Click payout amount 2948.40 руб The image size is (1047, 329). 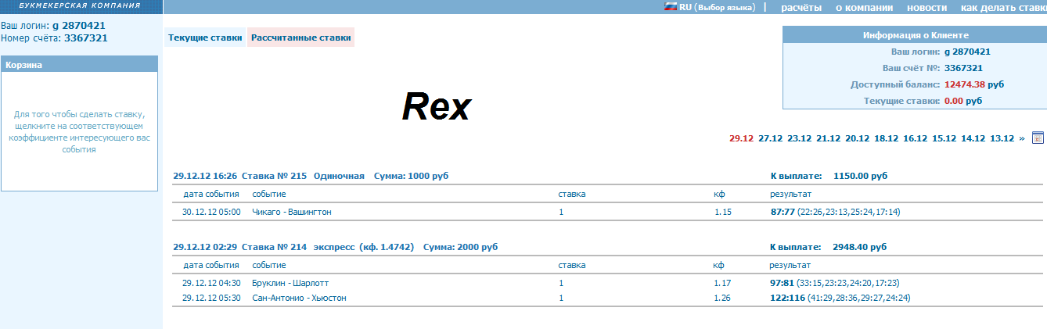(861, 247)
